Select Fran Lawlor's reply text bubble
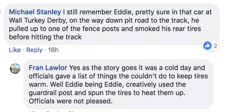The height and width of the screenshot is (112, 226). point(118,84)
